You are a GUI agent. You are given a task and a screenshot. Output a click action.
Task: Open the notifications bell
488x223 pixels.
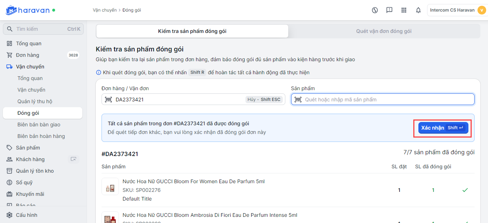tap(418, 10)
